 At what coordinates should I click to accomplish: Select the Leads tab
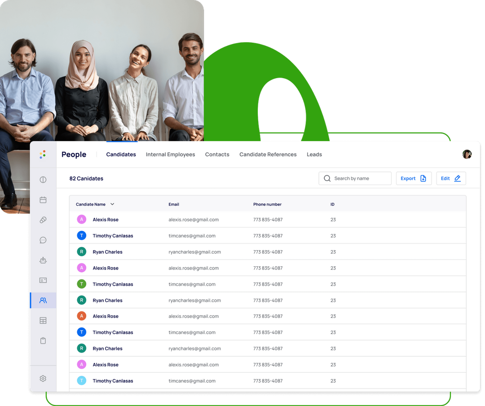click(314, 154)
